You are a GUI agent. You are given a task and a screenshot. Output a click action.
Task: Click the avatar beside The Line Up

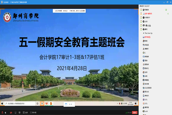144,33
